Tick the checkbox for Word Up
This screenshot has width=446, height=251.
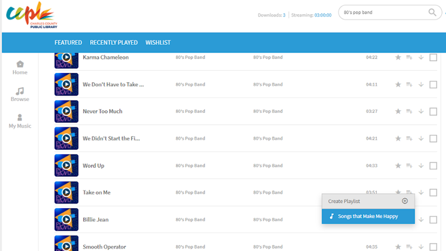433,166
